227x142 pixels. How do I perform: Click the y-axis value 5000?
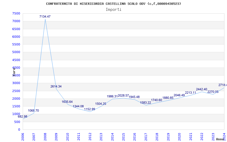tap(16, 52)
